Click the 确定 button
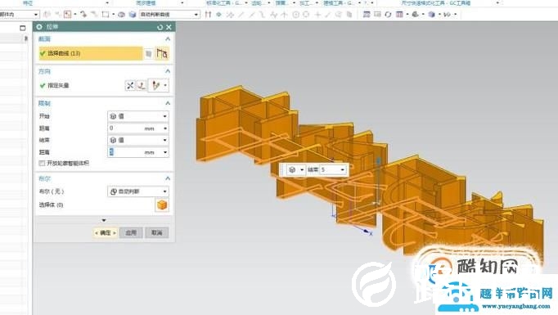The image size is (558, 315). [106, 233]
